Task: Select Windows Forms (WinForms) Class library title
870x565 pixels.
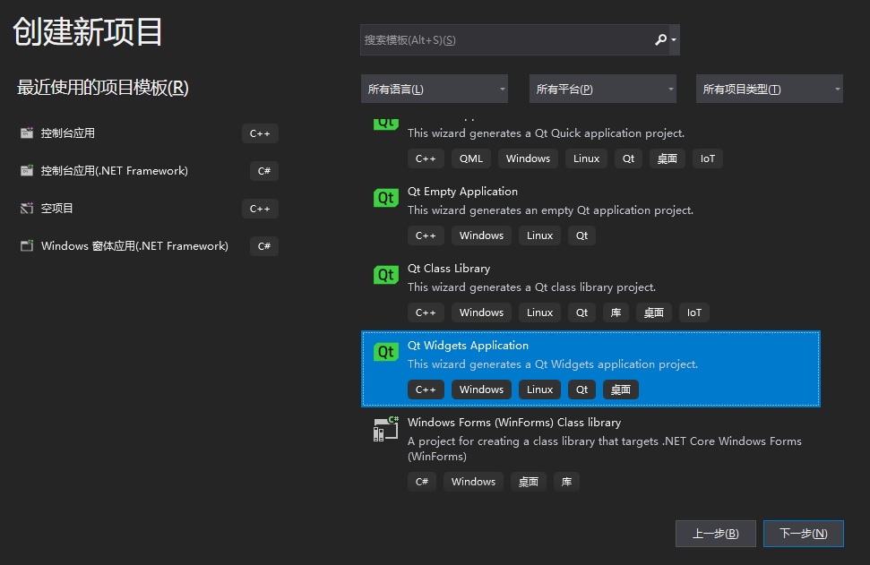Action: 513,423
